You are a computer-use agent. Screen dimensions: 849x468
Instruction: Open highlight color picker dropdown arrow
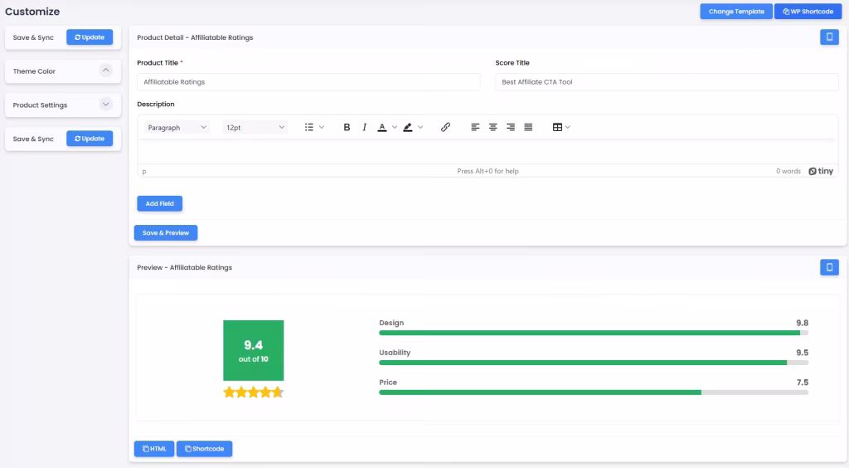click(x=420, y=127)
